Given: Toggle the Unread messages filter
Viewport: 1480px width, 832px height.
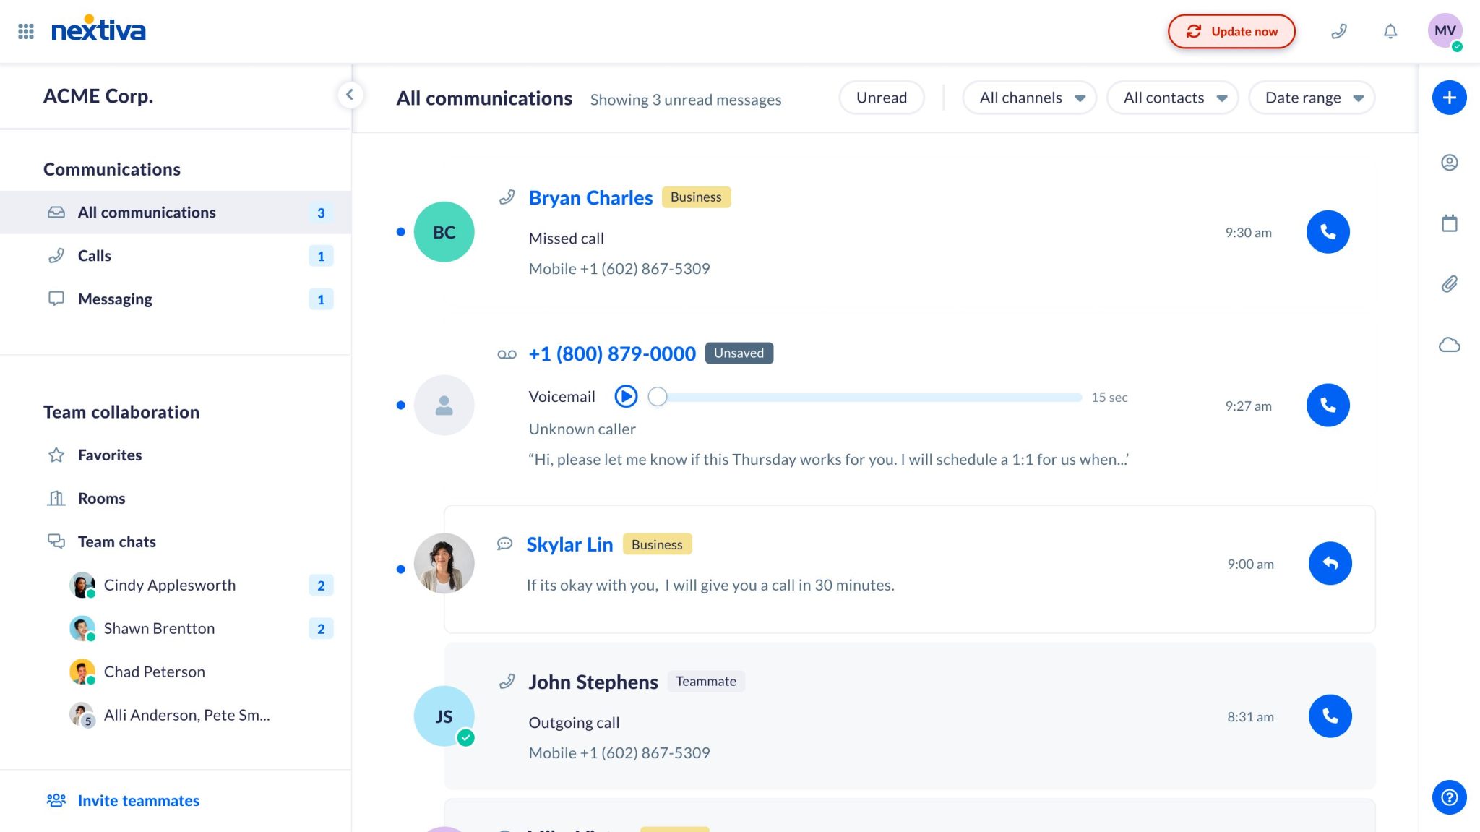Looking at the screenshot, I should tap(882, 97).
